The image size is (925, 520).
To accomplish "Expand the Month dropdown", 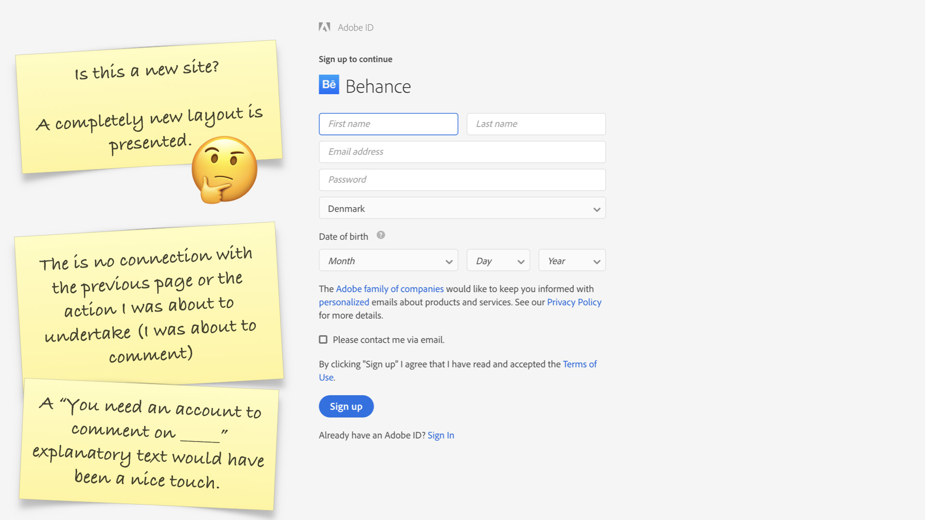I will coord(388,260).
